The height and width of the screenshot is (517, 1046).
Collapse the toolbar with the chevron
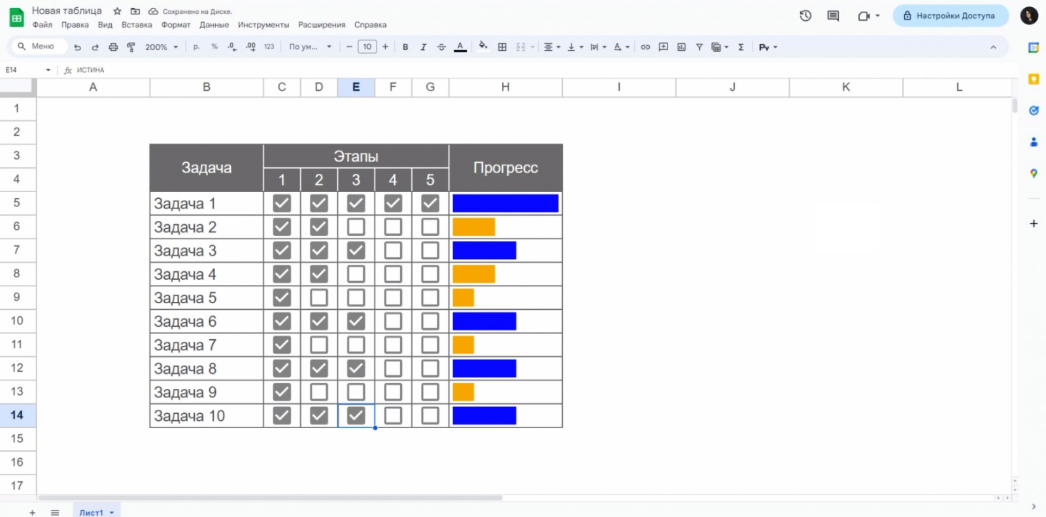pos(993,47)
